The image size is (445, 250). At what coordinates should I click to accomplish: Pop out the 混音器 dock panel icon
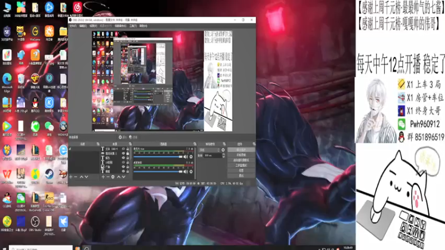click(195, 144)
